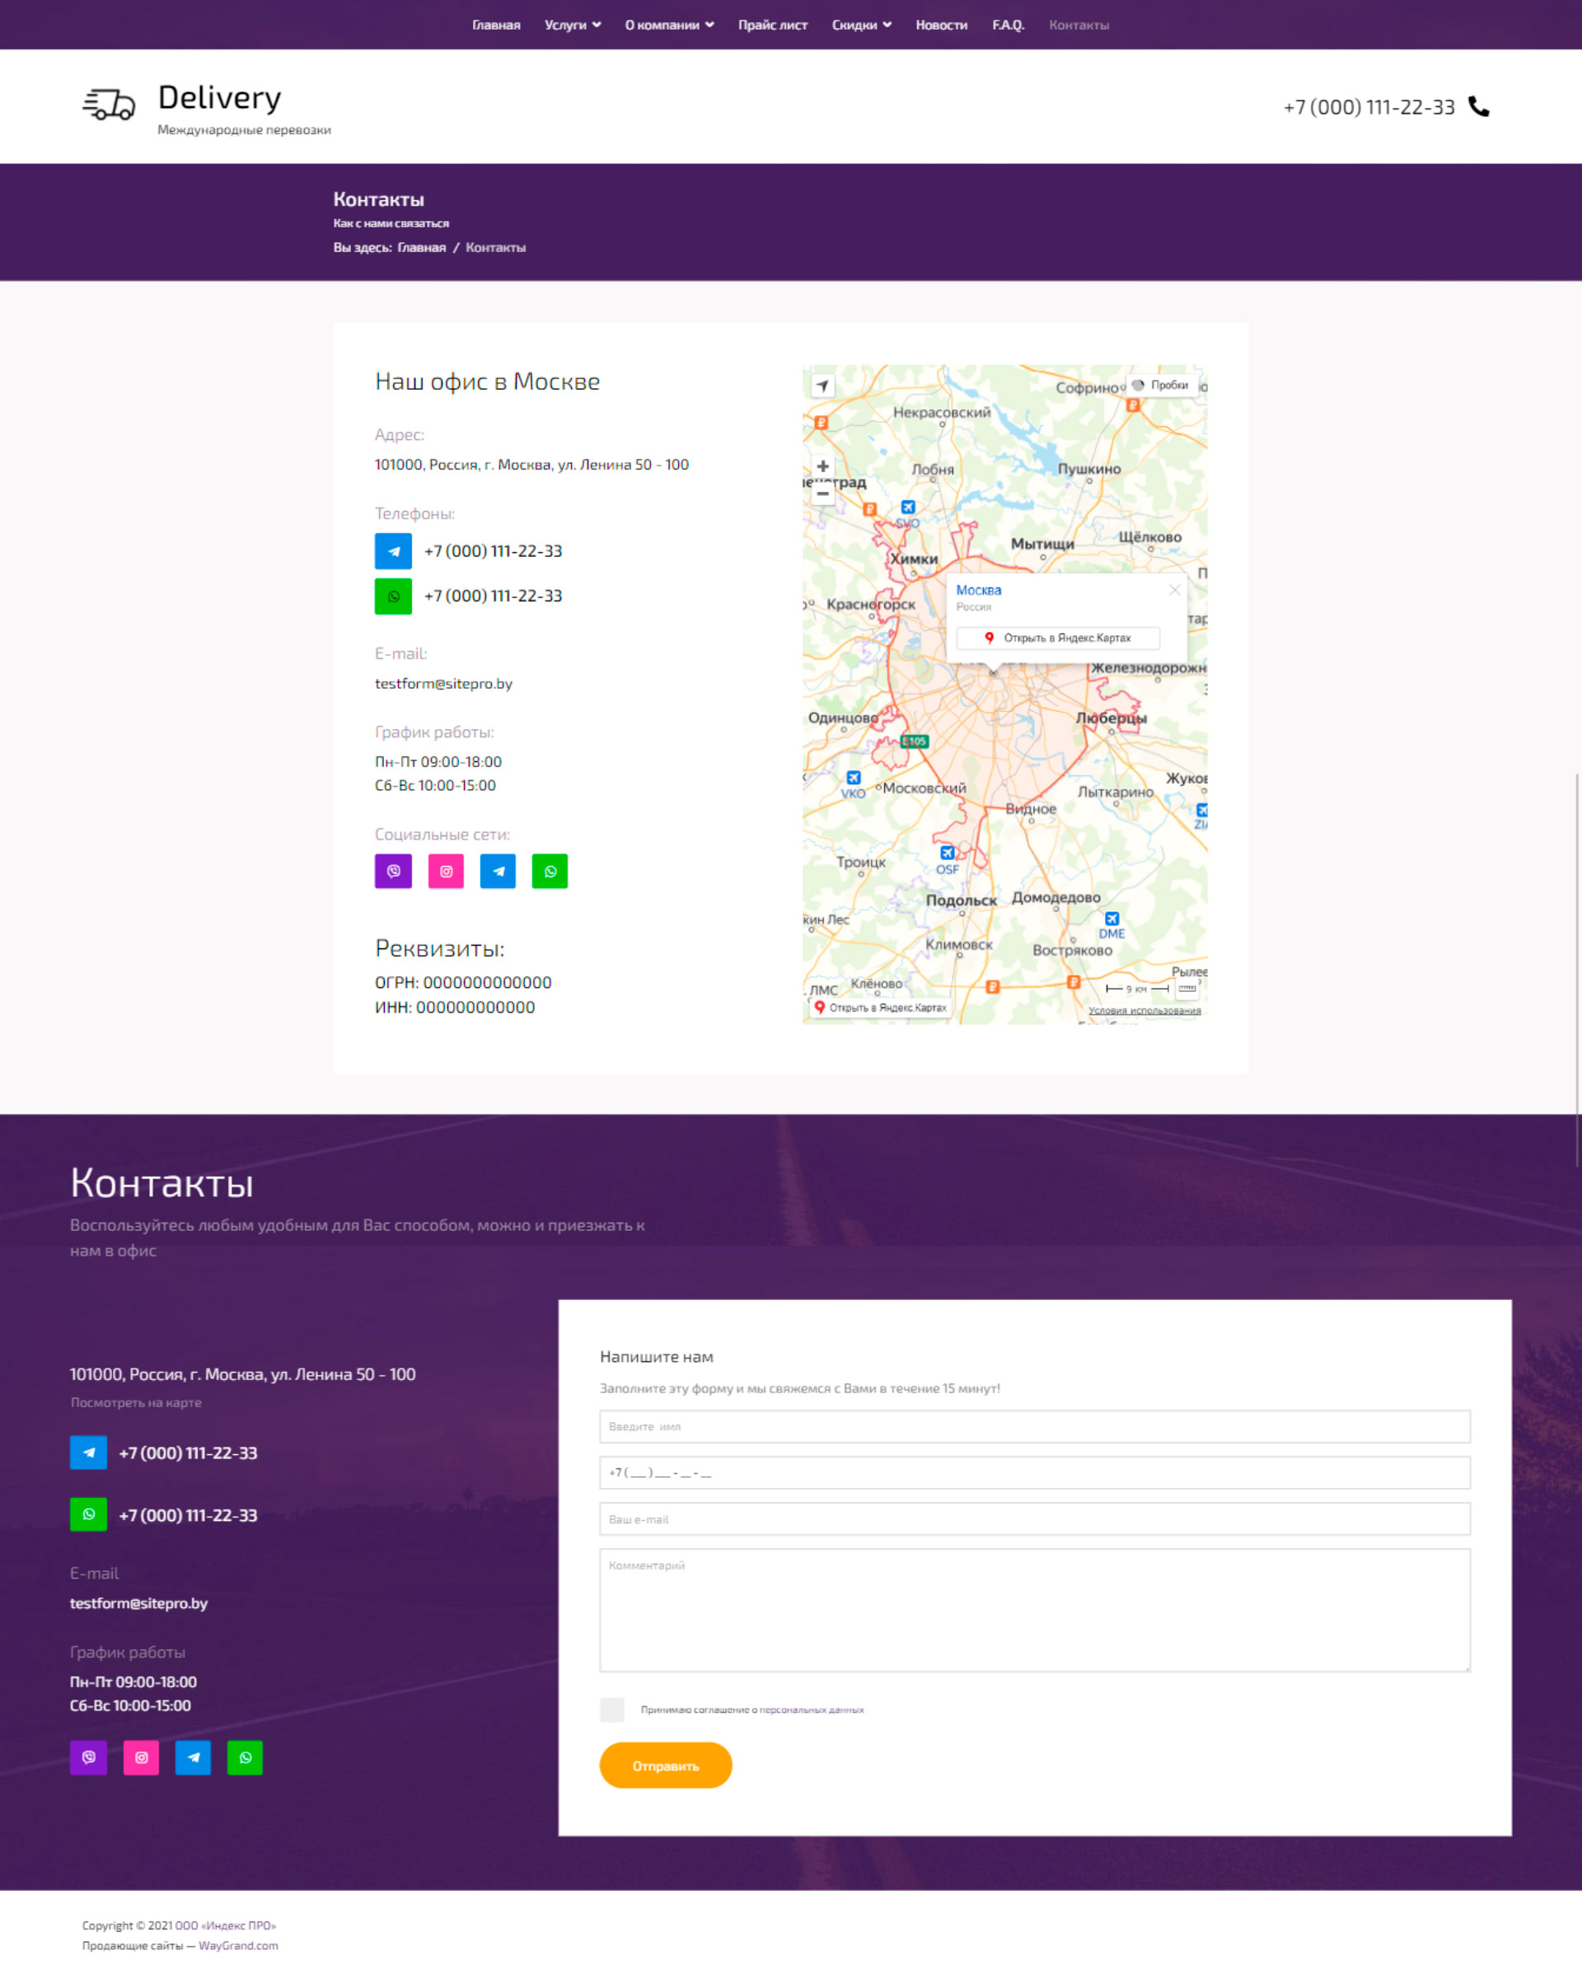Click the footer Instagram icon
This screenshot has height=1979, width=1582.
point(142,1758)
